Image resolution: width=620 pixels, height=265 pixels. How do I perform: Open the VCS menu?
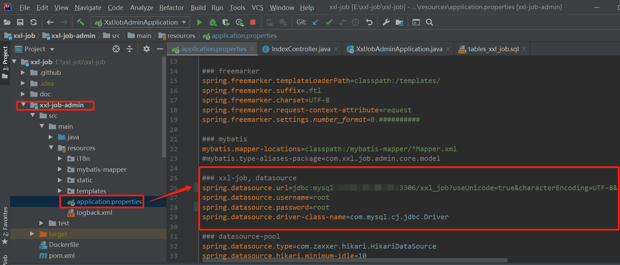coord(257,8)
